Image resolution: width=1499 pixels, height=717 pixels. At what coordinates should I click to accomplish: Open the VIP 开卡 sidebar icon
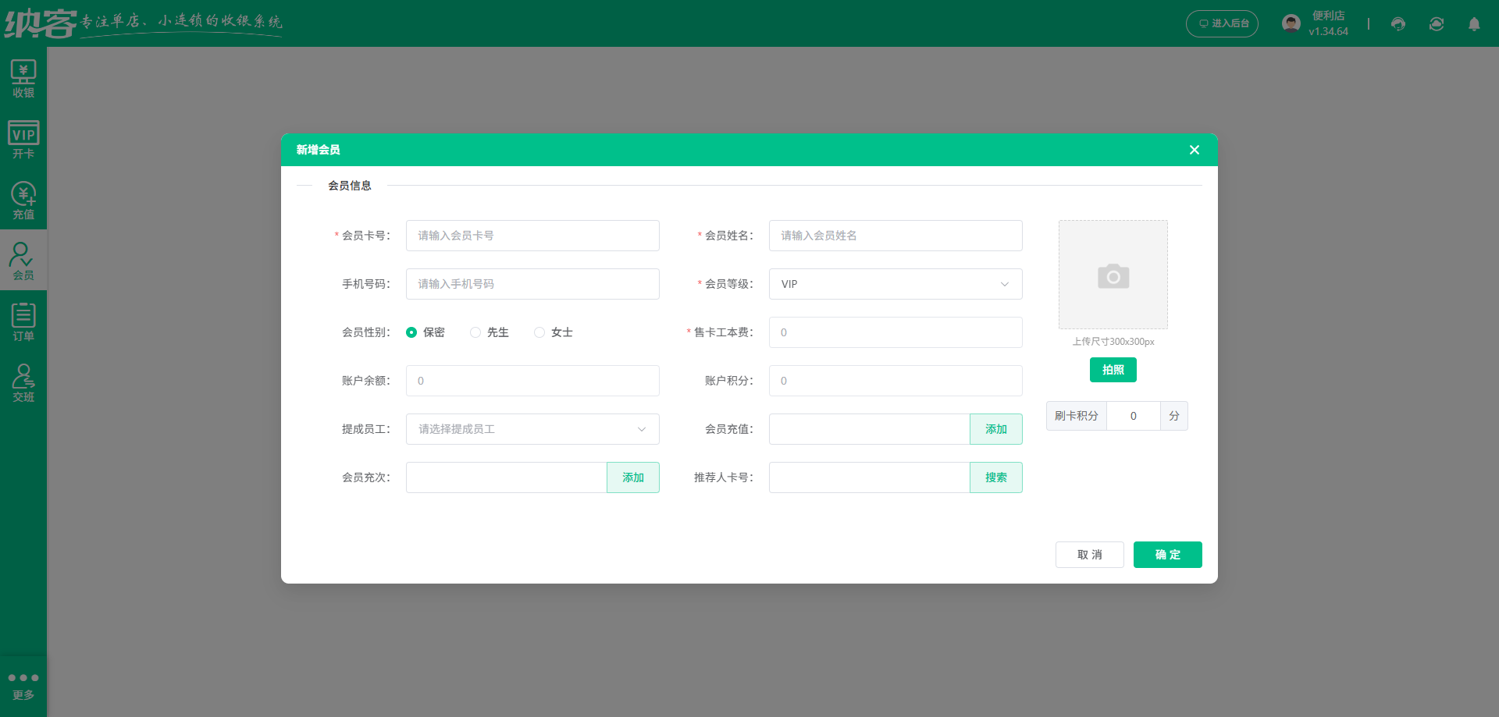pyautogui.click(x=23, y=140)
